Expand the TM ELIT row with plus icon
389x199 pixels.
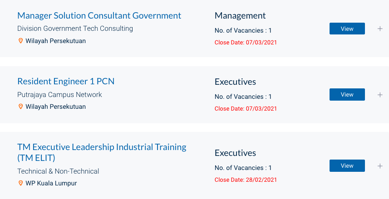pos(380,166)
